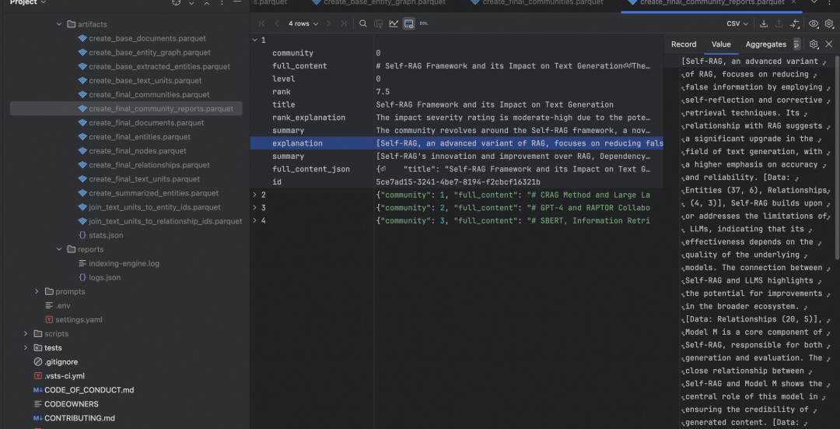Open create_final_communities.parquet editor tab

click(x=536, y=3)
